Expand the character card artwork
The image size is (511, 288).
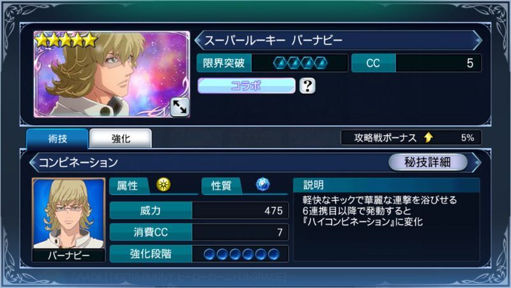(x=179, y=106)
